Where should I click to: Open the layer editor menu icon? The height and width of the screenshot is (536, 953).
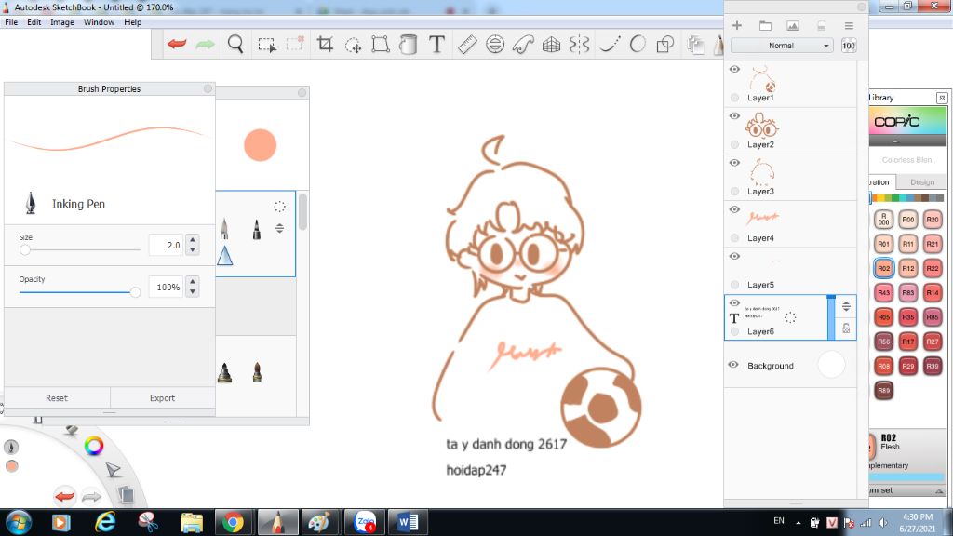pos(849,25)
